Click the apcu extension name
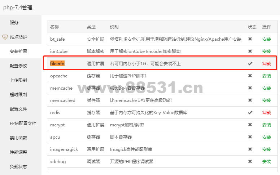 [x=55, y=138]
